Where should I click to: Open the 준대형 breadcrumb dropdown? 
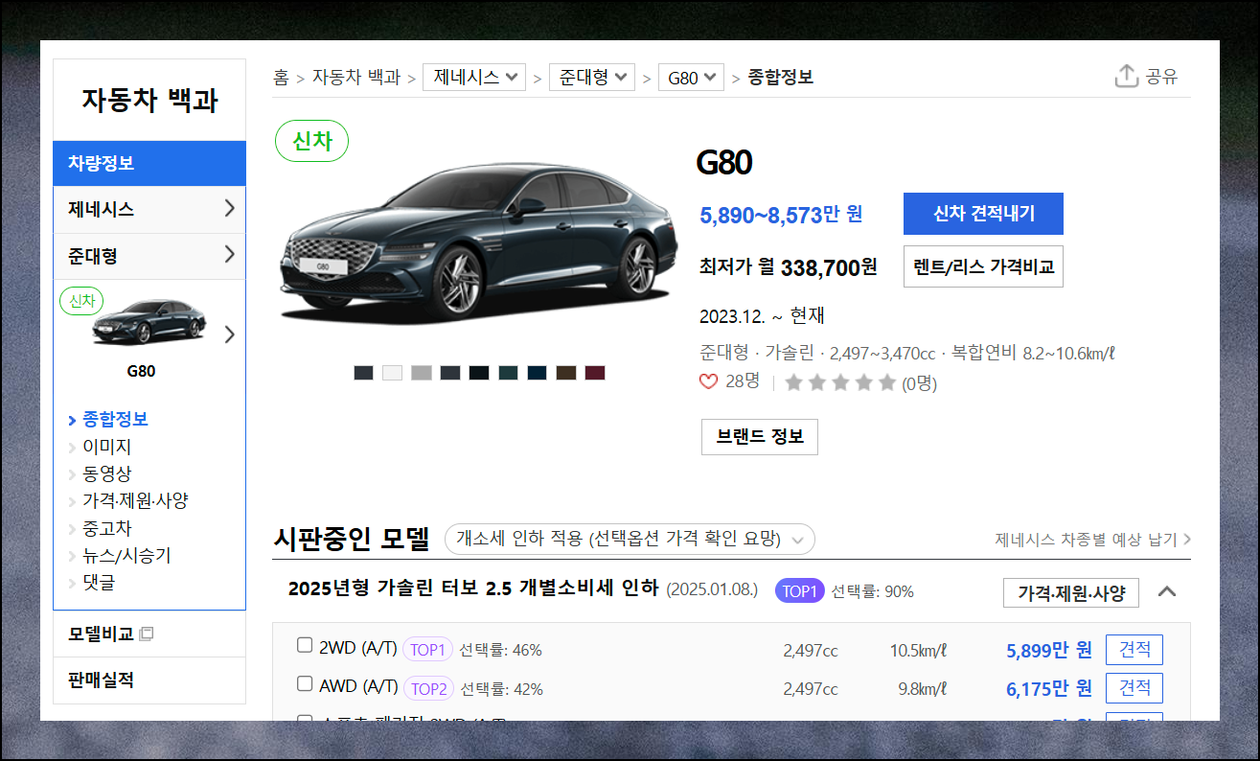tap(592, 78)
